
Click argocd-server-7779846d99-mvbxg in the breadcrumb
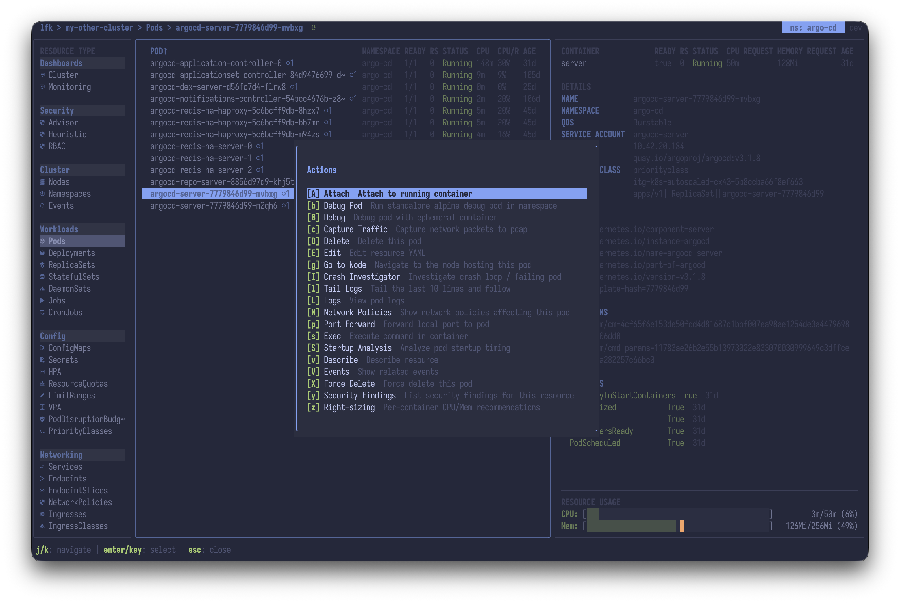239,28
